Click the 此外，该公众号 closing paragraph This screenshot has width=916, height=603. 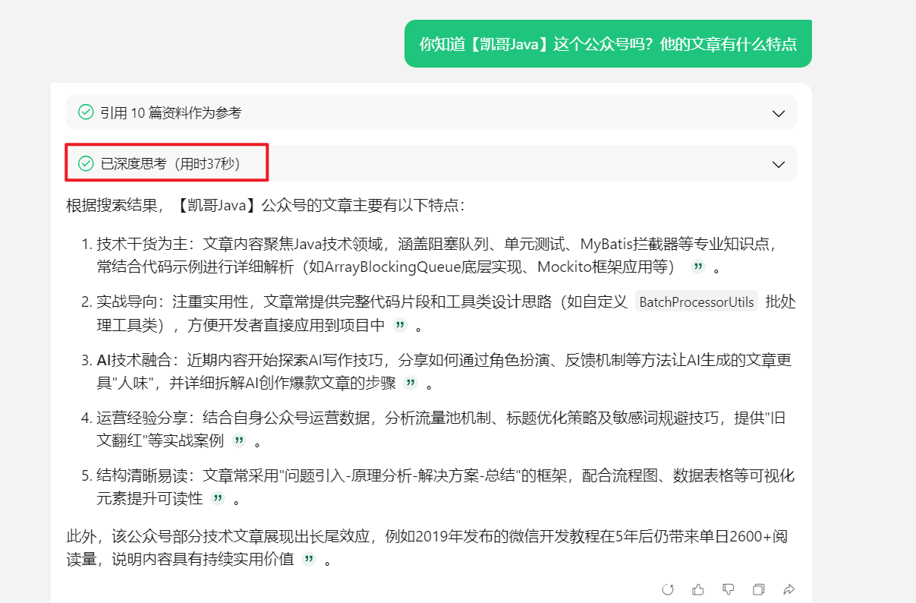427,548
